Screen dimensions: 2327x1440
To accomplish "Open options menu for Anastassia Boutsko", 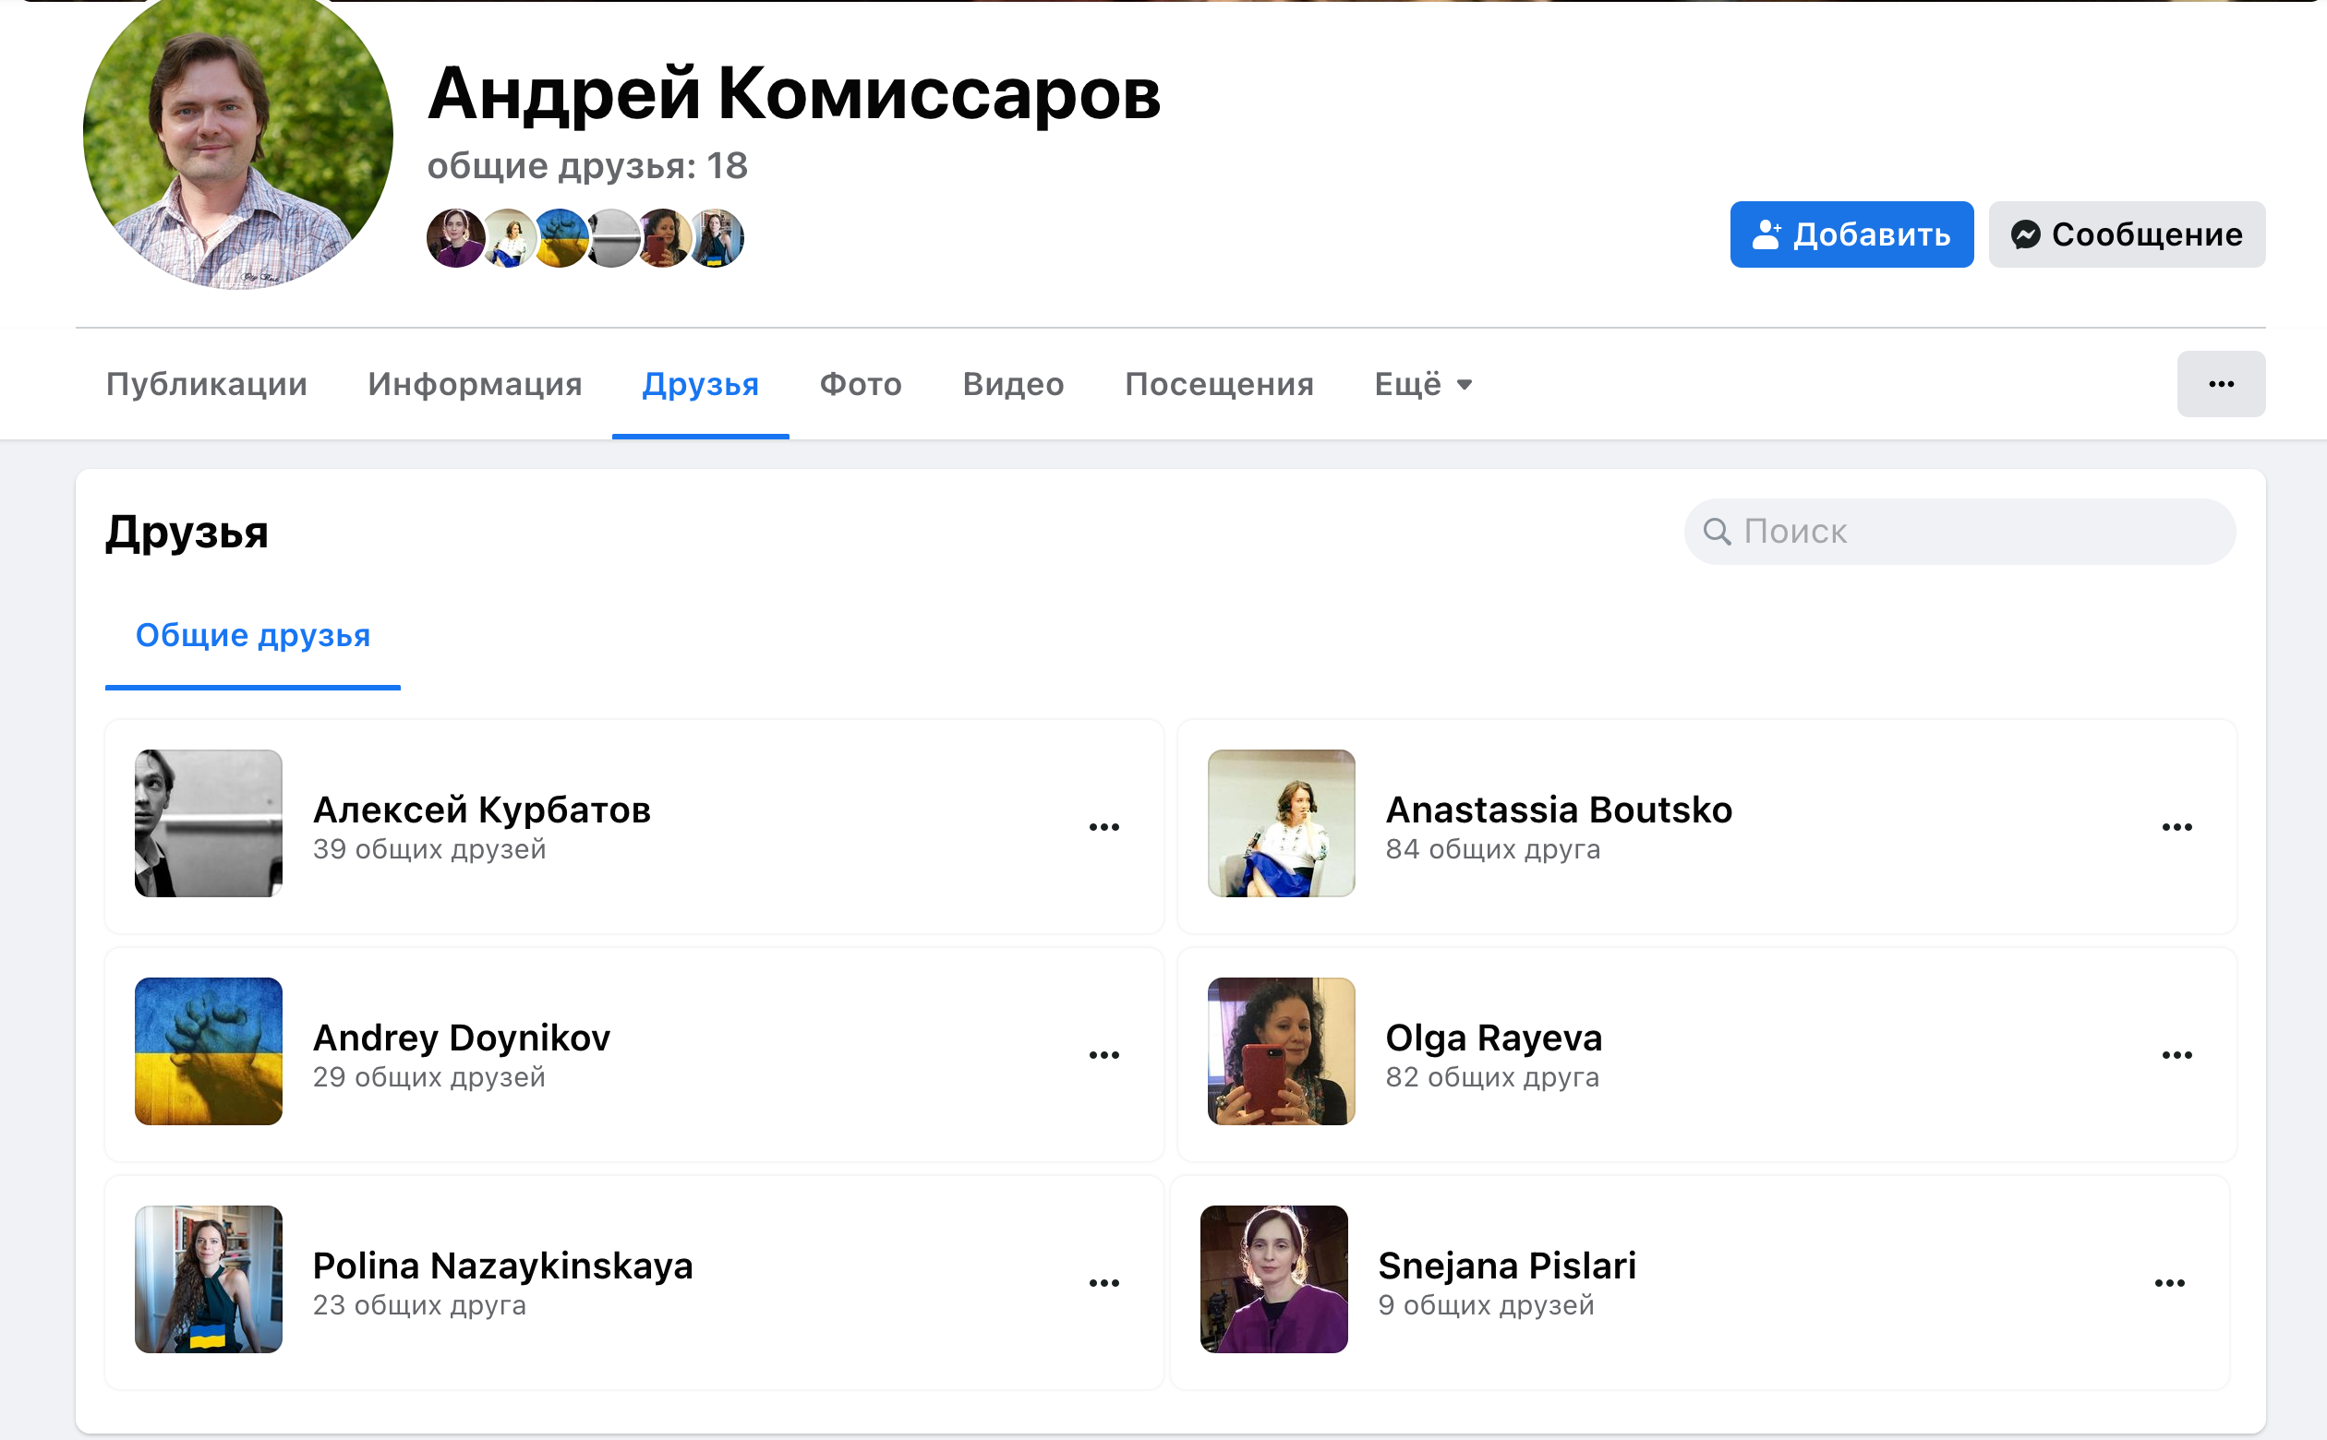I will tap(2176, 827).
